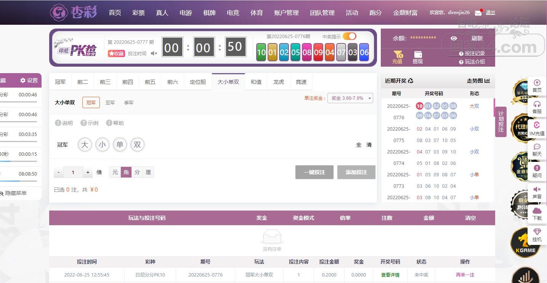
Task: Switch to the 龙虎 play tab
Action: click(279, 82)
